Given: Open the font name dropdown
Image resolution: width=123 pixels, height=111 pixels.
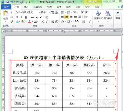Looking at the screenshot, I should [39, 12].
